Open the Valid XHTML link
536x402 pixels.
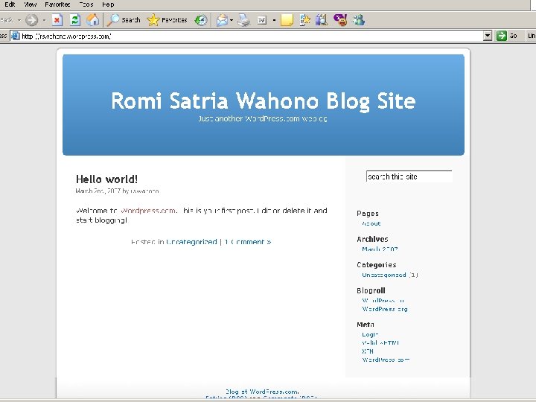click(x=380, y=343)
